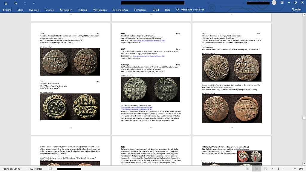Select the Tekenen tab
Screen dimensions: 306x172
[49, 10]
